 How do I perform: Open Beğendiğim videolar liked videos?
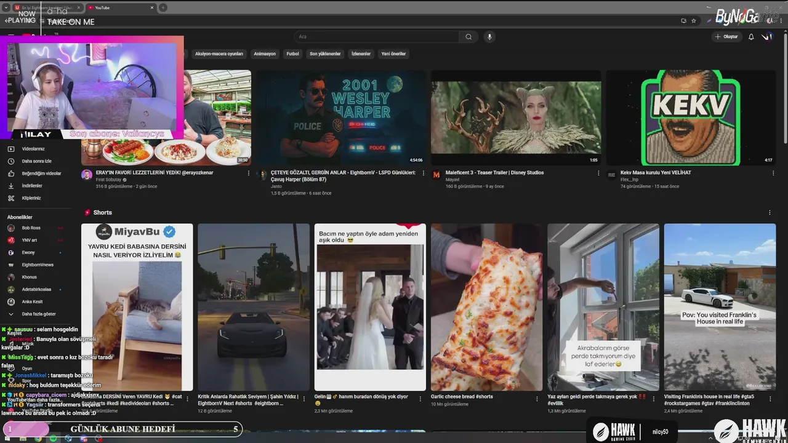coord(41,174)
